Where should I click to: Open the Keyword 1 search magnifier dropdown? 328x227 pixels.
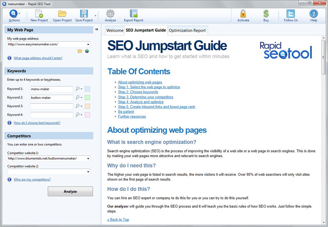[78, 89]
